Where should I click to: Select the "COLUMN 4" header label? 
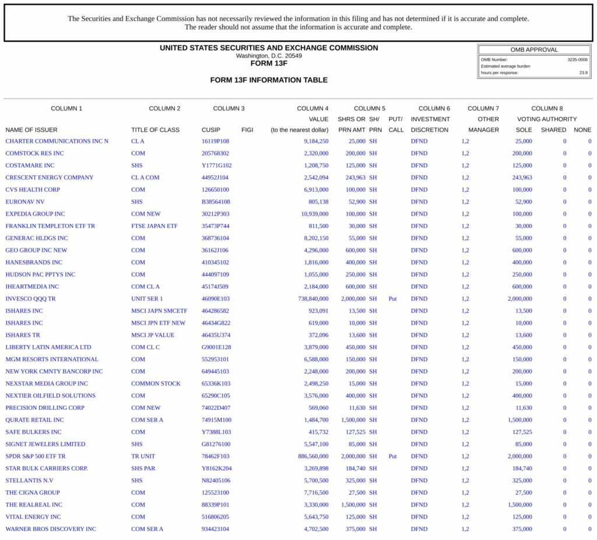(312, 108)
